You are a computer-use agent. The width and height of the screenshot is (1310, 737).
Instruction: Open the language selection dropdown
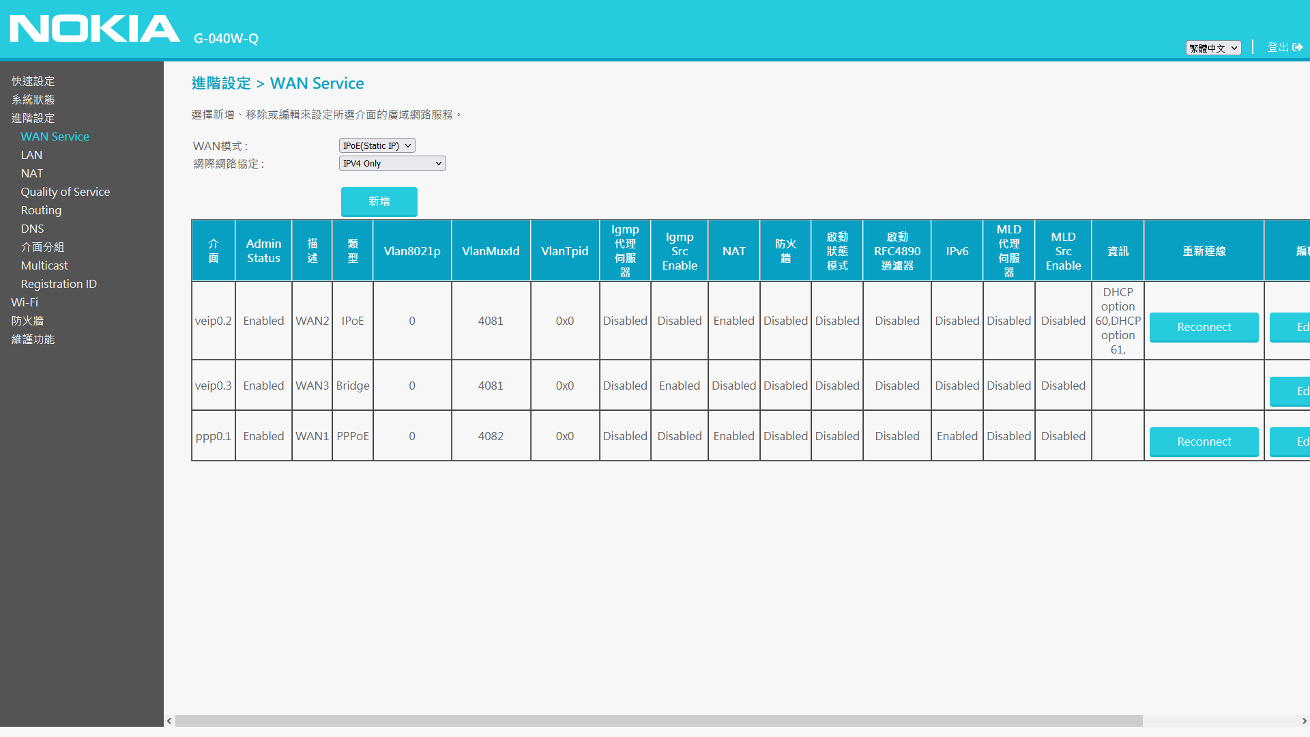click(1213, 48)
